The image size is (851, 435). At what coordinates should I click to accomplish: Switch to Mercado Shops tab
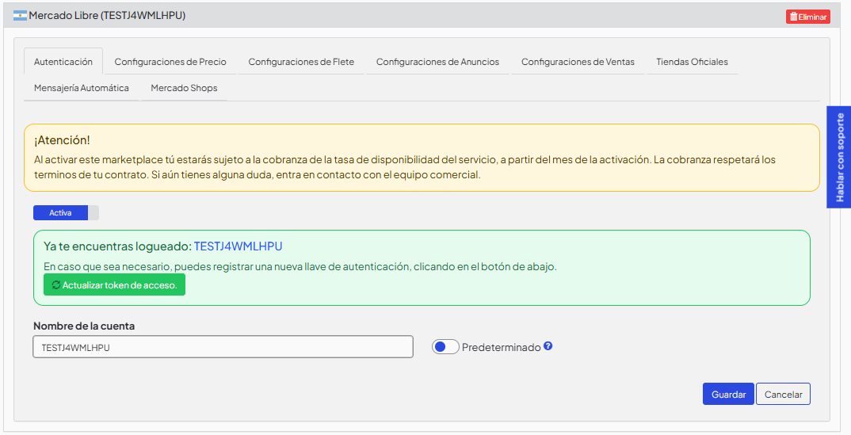(184, 88)
